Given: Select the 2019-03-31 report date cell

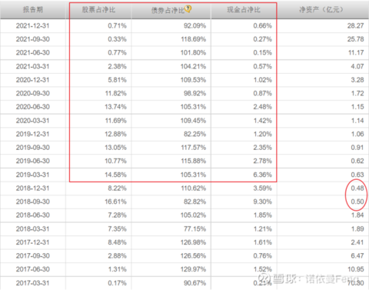Looking at the screenshot, I should (32, 175).
